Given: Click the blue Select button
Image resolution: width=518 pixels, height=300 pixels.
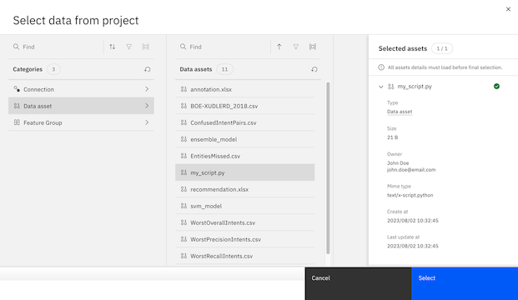Looking at the screenshot, I should tap(465, 283).
